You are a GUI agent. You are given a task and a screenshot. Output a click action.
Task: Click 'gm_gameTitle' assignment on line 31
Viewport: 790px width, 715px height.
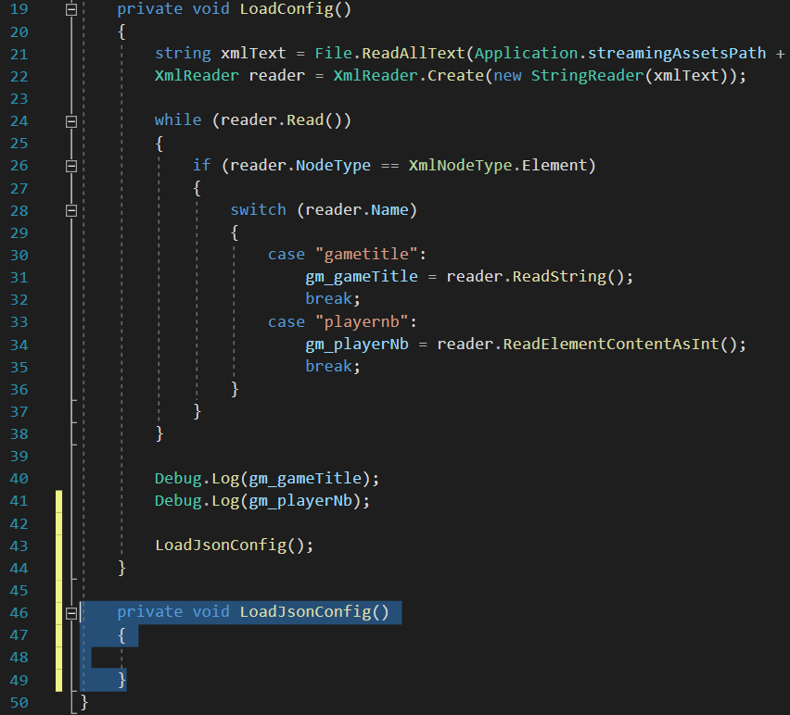362,276
